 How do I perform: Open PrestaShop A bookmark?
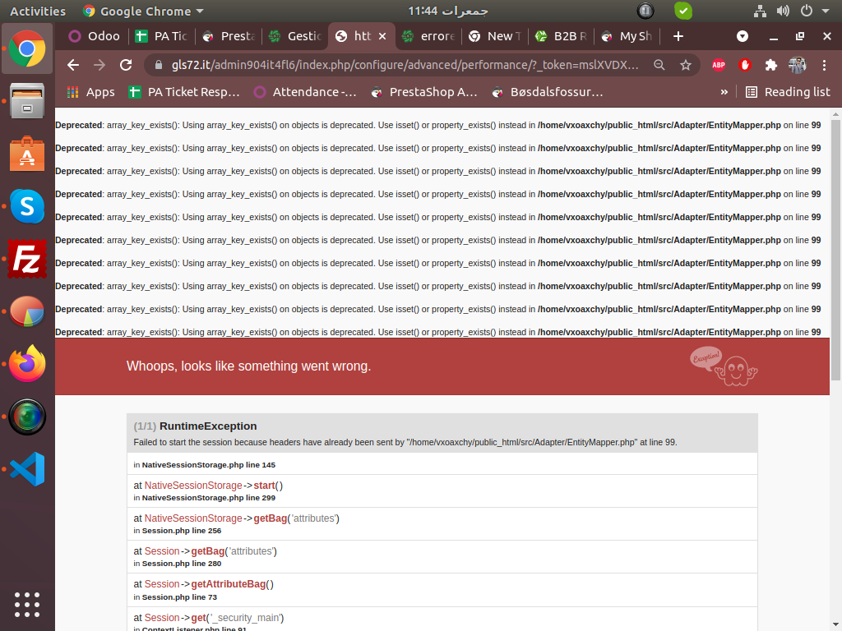click(x=424, y=92)
